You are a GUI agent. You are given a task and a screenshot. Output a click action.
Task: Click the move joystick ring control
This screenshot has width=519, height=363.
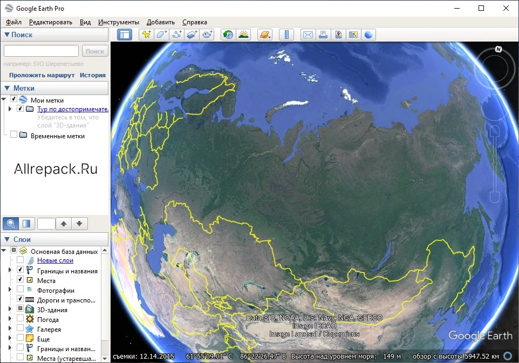click(495, 107)
